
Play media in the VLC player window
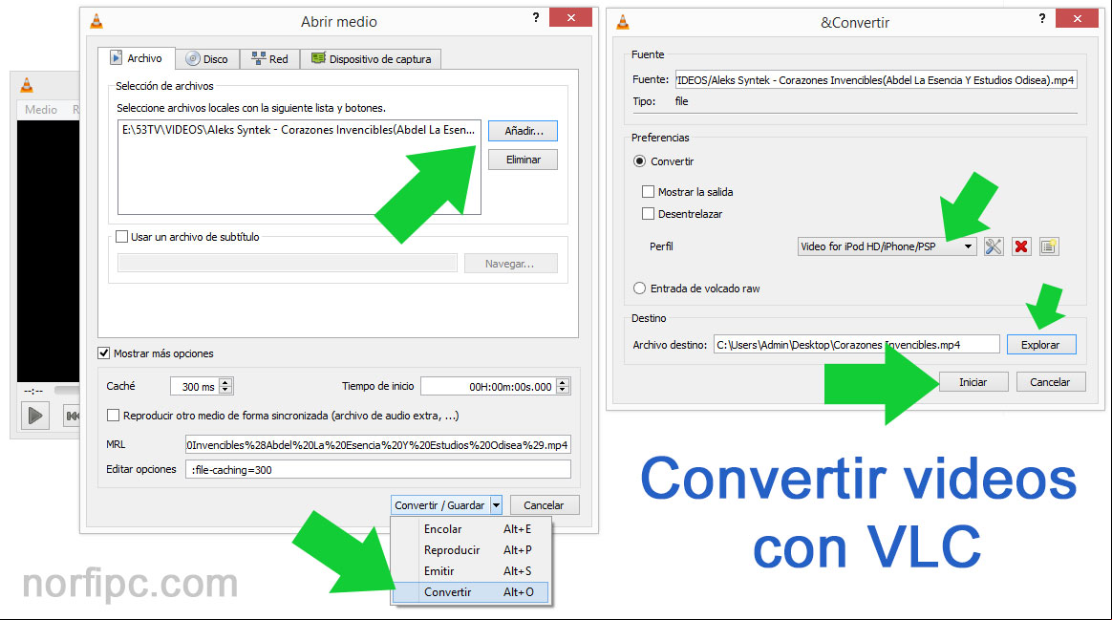click(34, 415)
